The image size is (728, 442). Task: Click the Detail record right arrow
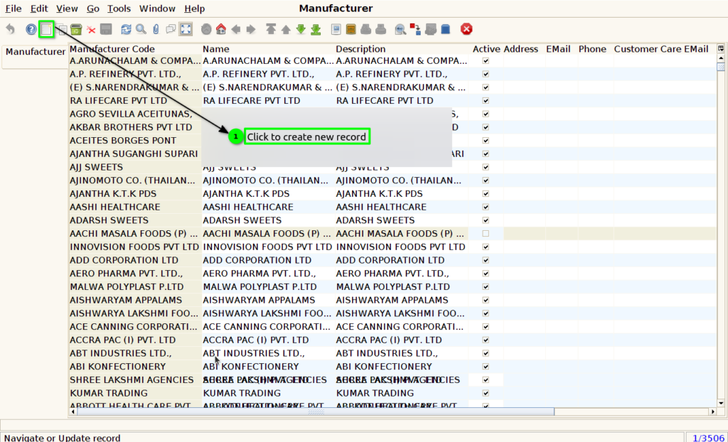tap(251, 29)
